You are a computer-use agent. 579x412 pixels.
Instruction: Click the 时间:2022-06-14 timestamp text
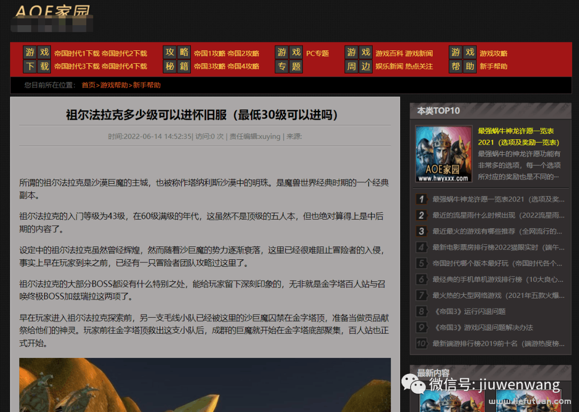(150, 137)
